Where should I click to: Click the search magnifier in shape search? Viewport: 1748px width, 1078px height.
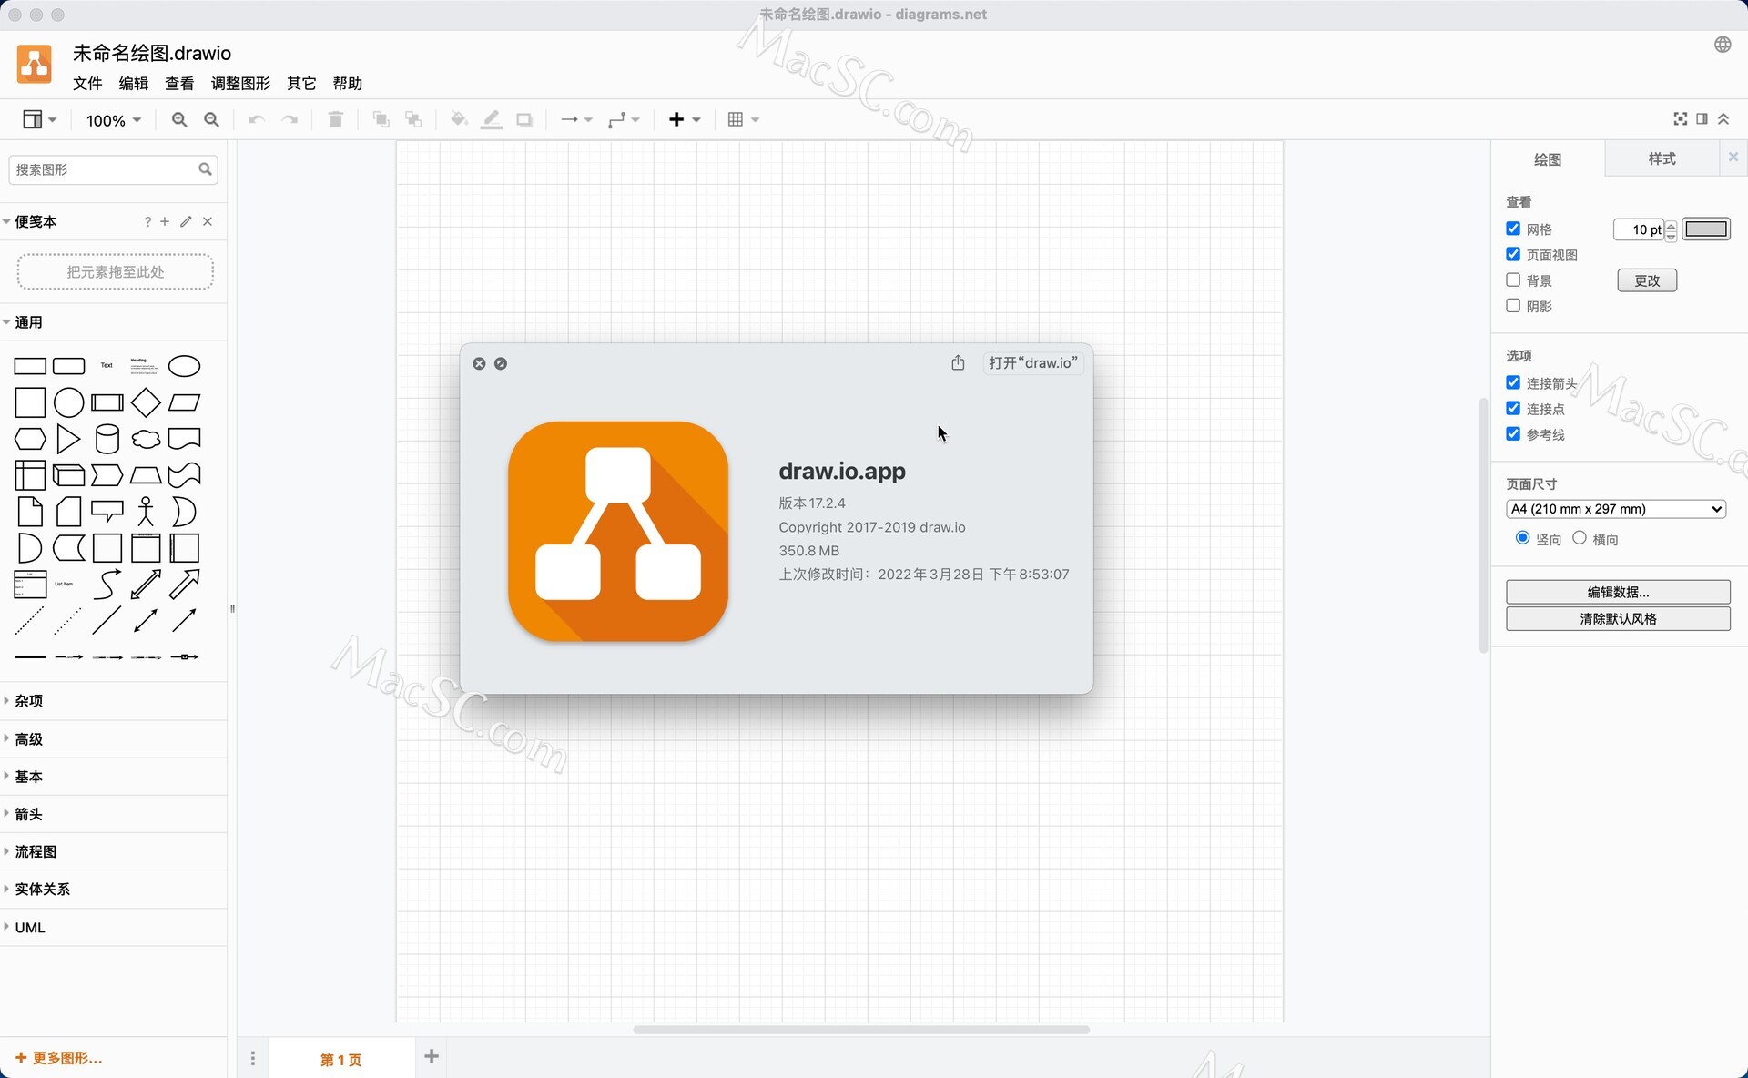click(205, 169)
